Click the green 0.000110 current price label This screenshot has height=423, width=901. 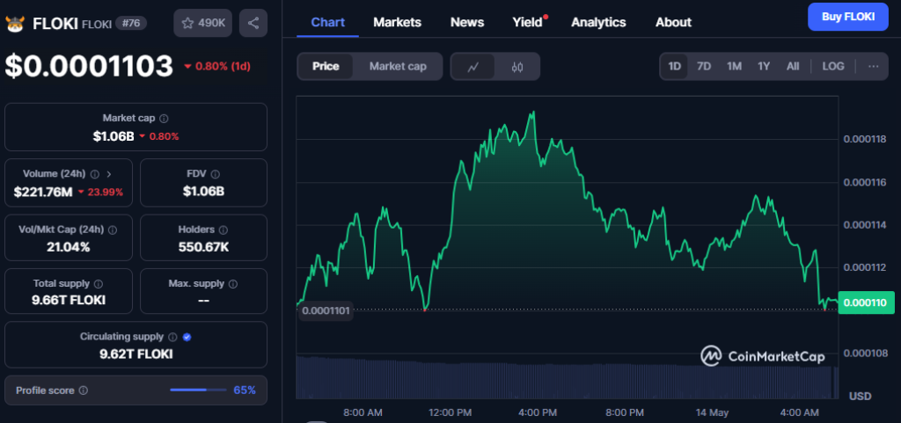pyautogui.click(x=867, y=303)
